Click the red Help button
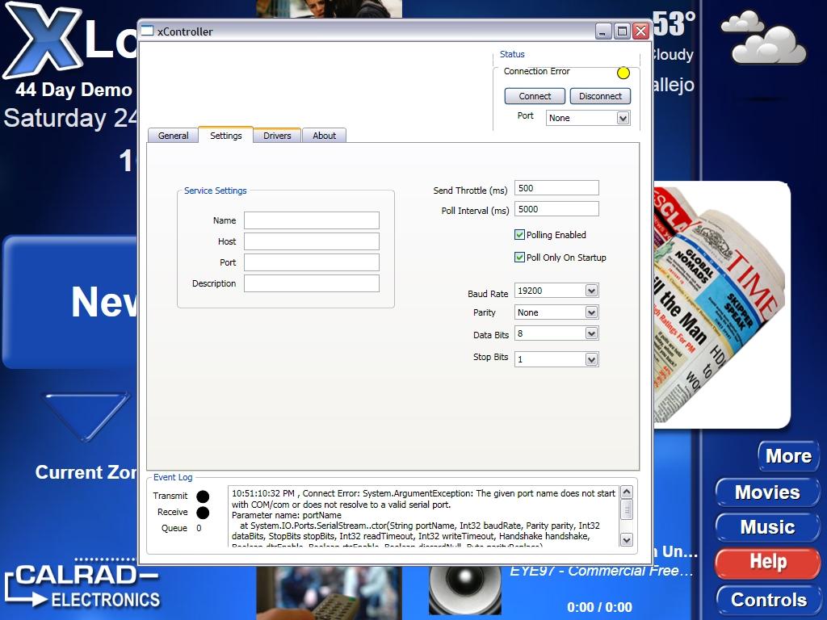827x620 pixels. [x=767, y=562]
